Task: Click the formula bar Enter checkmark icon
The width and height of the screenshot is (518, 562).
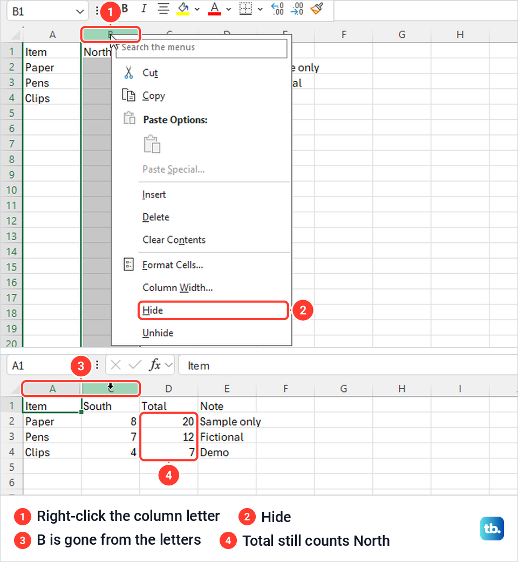Action: point(135,365)
